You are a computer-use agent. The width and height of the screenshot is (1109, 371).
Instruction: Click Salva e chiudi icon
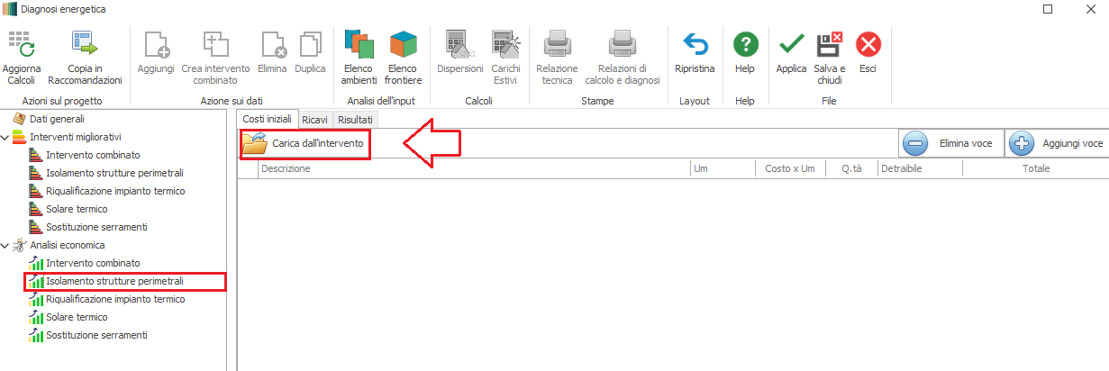(x=829, y=44)
